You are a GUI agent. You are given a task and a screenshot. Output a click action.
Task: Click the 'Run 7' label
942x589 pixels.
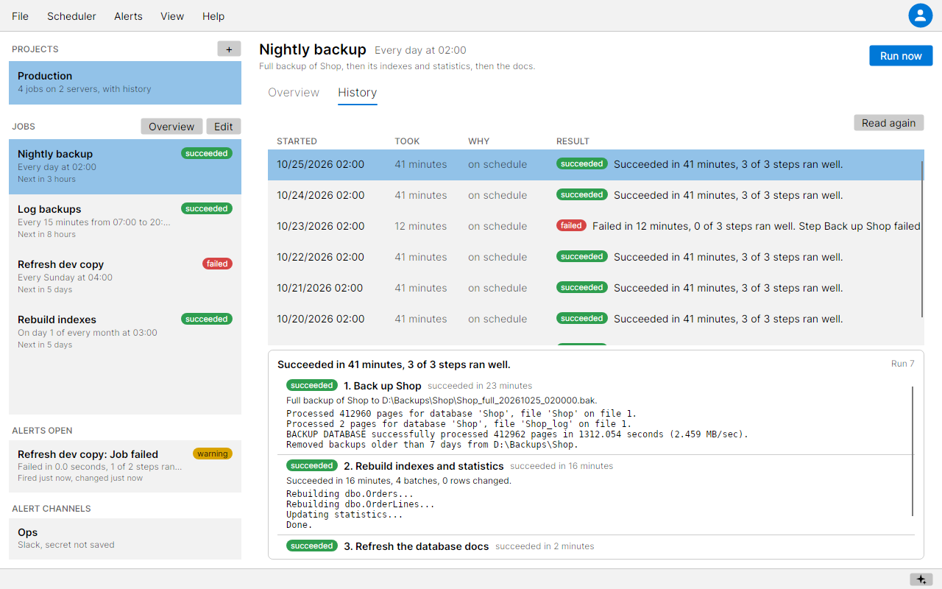click(903, 364)
